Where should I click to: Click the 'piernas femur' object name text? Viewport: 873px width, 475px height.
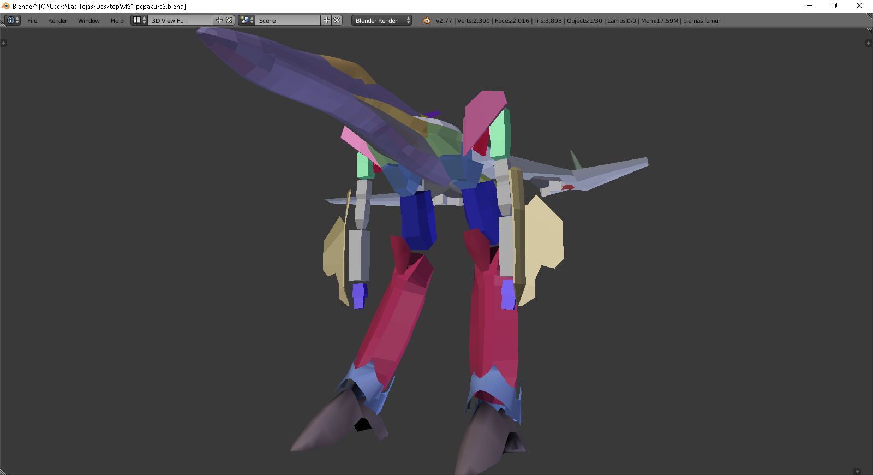[x=702, y=21]
